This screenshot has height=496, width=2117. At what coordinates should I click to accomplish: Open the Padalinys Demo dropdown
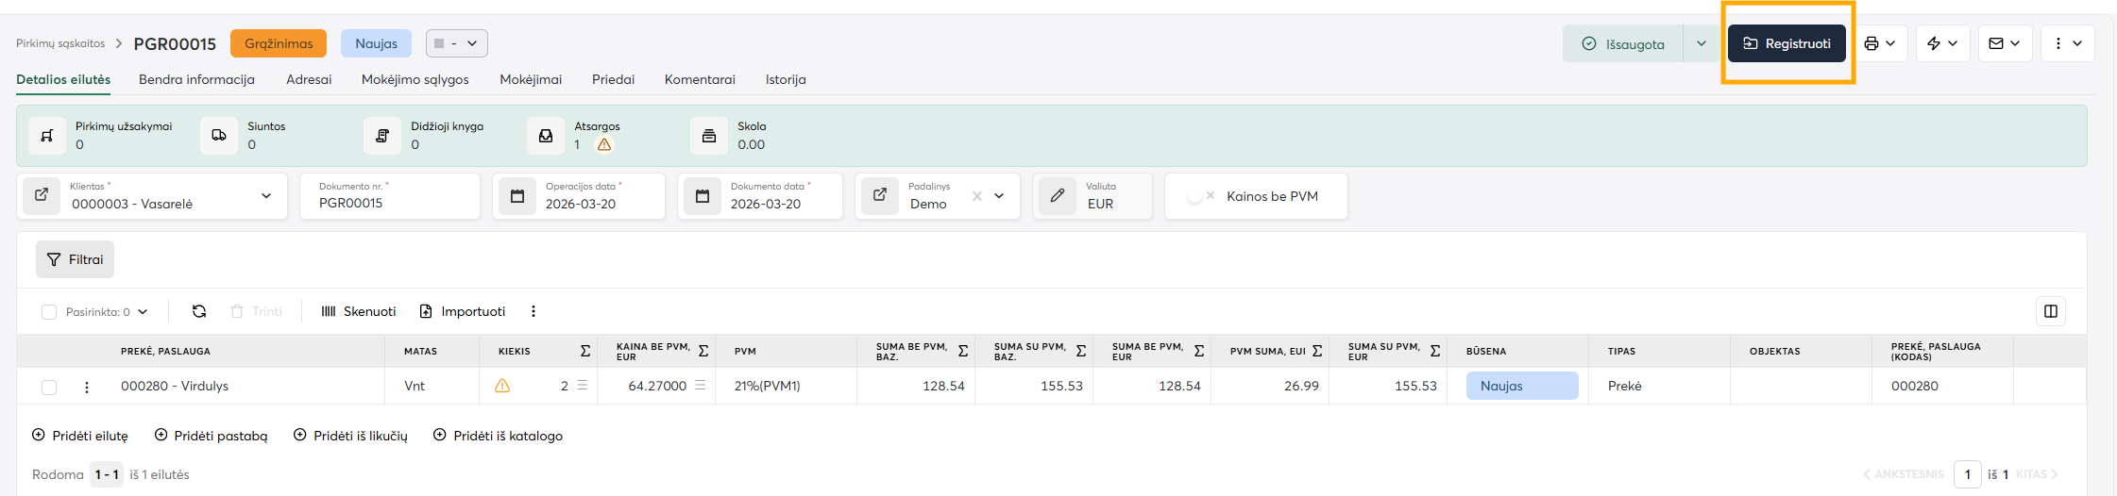[x=999, y=196]
